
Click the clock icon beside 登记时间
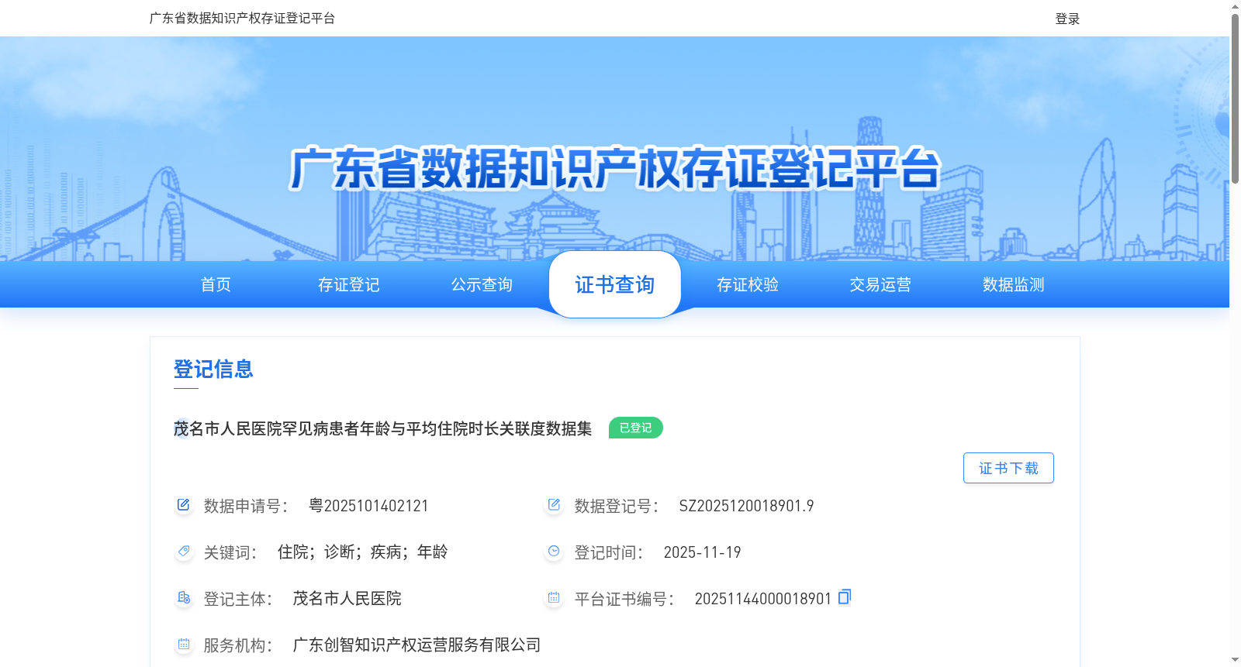pos(554,552)
